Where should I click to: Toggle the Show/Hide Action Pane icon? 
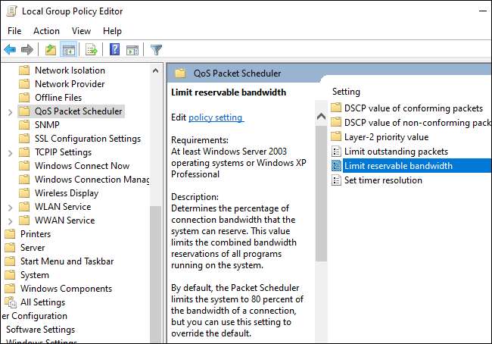(132, 50)
